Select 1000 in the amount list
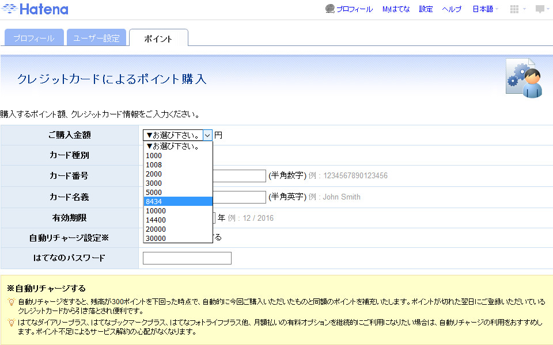The image size is (553, 345). coord(178,156)
